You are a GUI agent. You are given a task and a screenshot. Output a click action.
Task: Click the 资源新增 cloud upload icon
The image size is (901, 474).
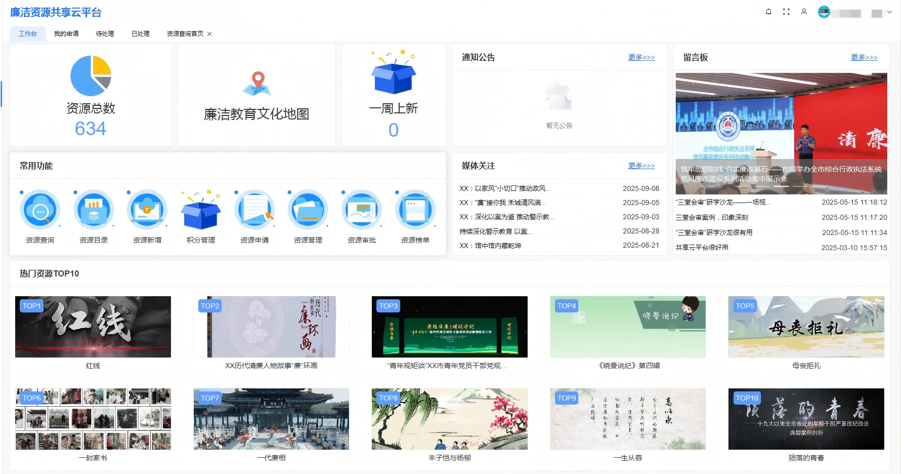tap(147, 210)
